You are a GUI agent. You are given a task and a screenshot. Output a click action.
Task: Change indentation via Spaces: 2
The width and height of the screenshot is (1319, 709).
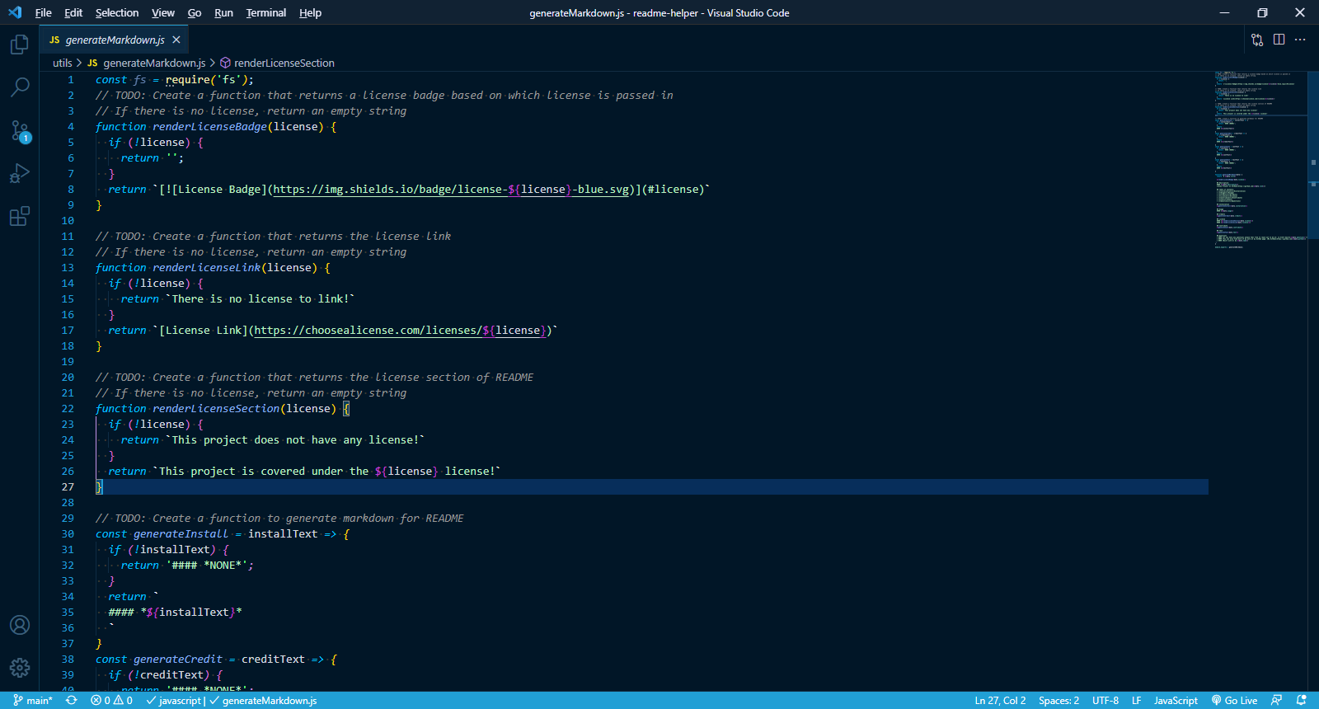point(1058,701)
